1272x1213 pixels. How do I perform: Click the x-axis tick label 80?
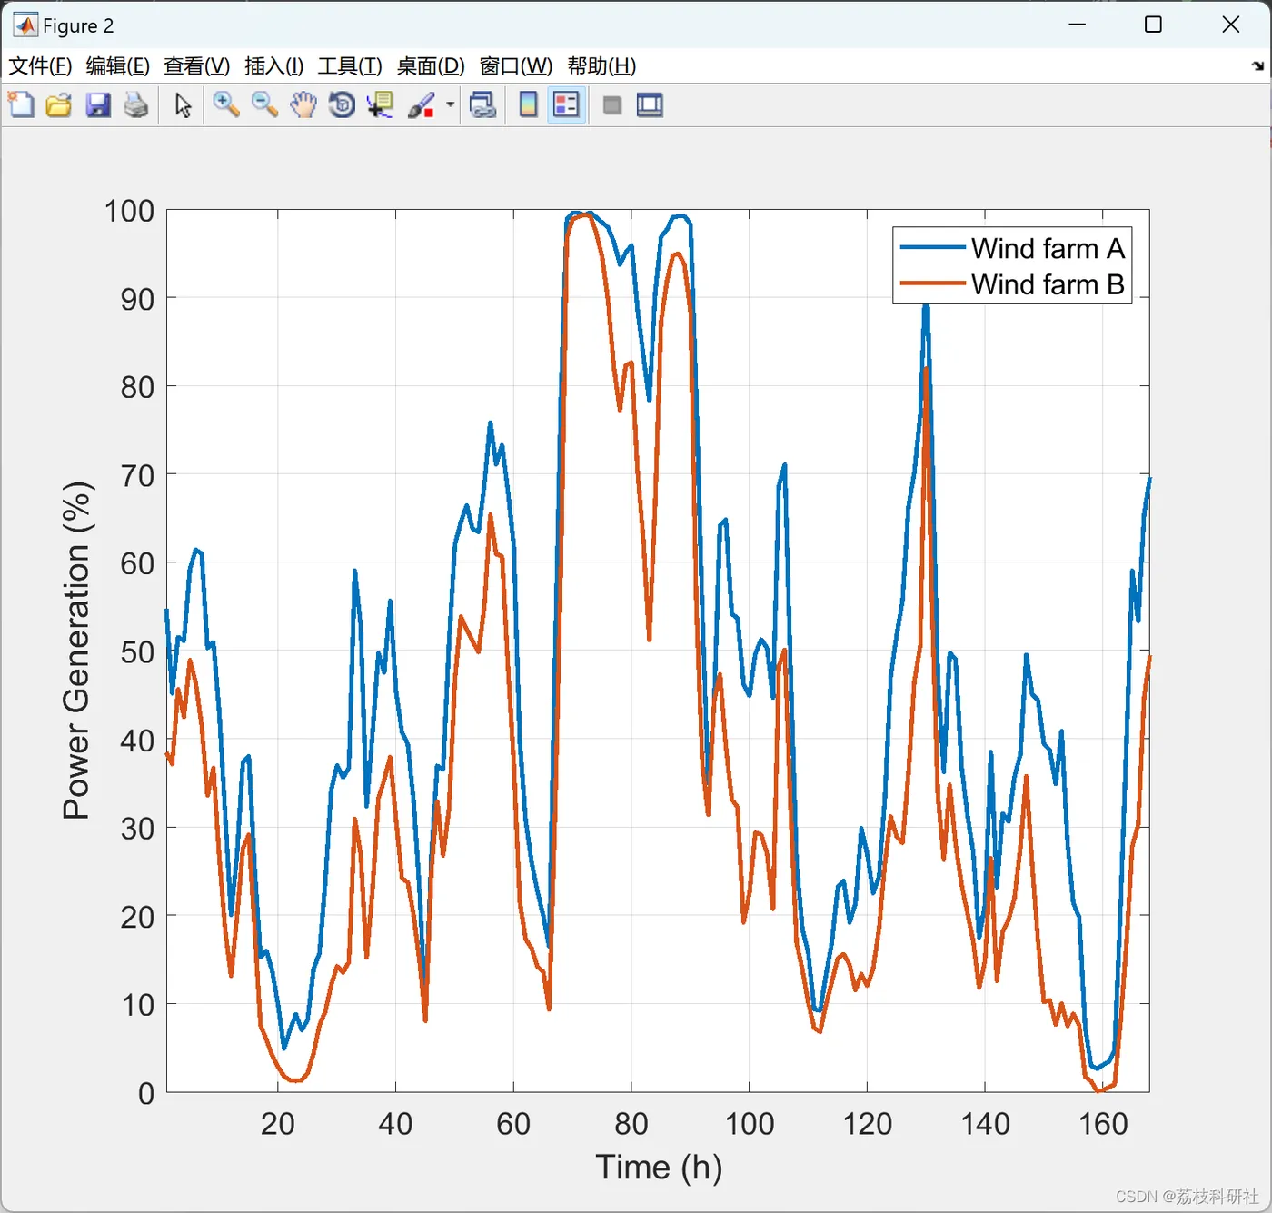point(631,1124)
